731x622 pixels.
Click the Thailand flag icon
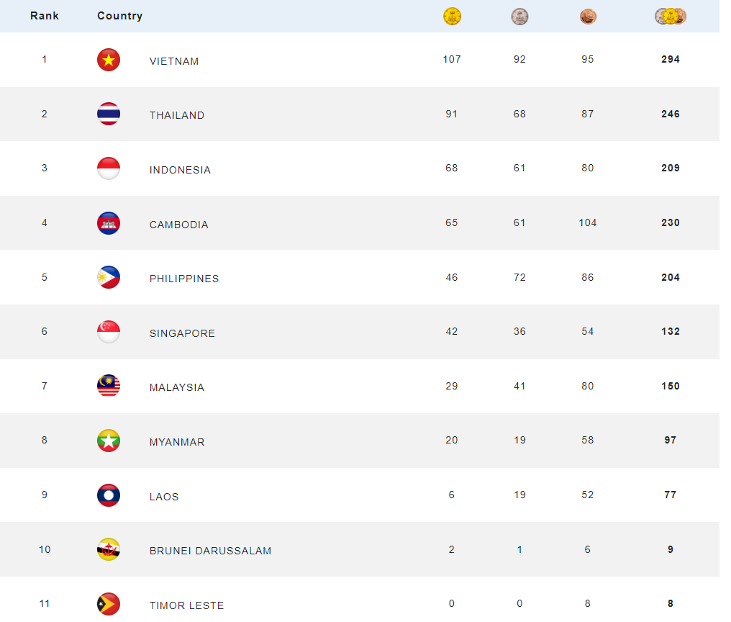pyautogui.click(x=109, y=114)
